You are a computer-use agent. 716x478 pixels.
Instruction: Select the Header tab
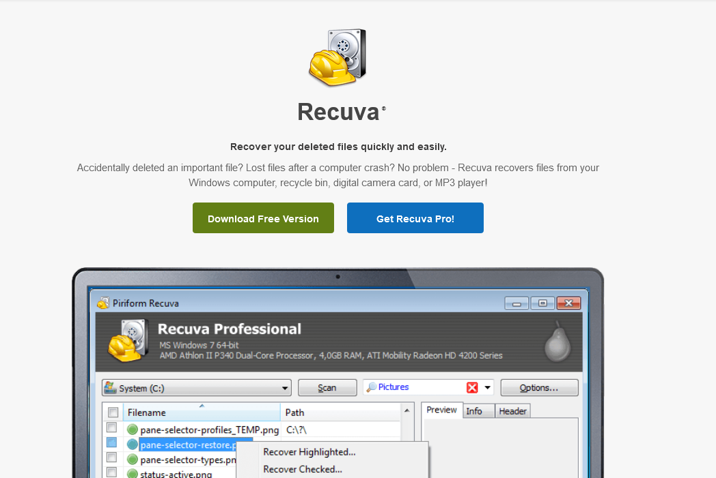point(512,411)
